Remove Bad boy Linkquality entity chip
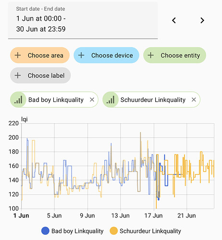Screen dimensions: 222x240 pyautogui.click(x=92, y=100)
